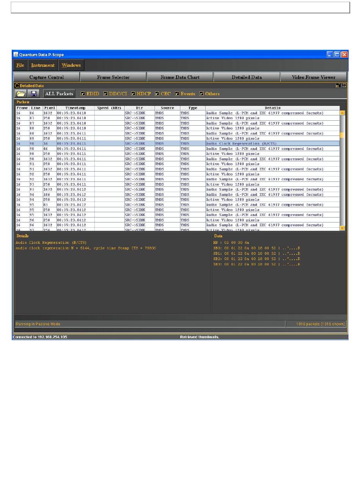Viewport: 360px width, 481px height.
Task: Switch to the Capture Control tab
Action: 47,77
